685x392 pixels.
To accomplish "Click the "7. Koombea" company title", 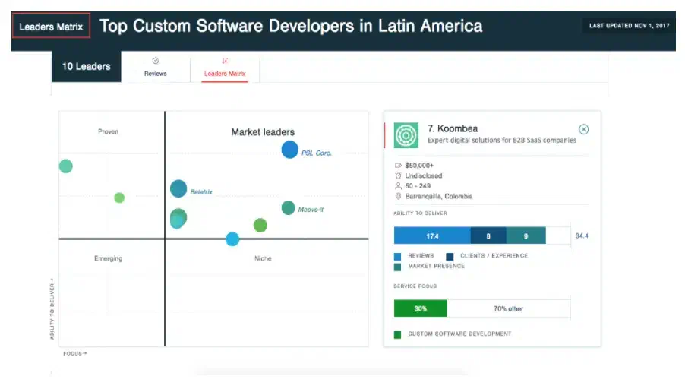I will (x=453, y=128).
